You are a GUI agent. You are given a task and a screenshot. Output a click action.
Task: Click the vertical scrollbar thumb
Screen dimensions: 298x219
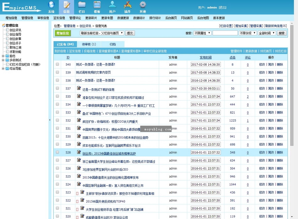point(292,85)
